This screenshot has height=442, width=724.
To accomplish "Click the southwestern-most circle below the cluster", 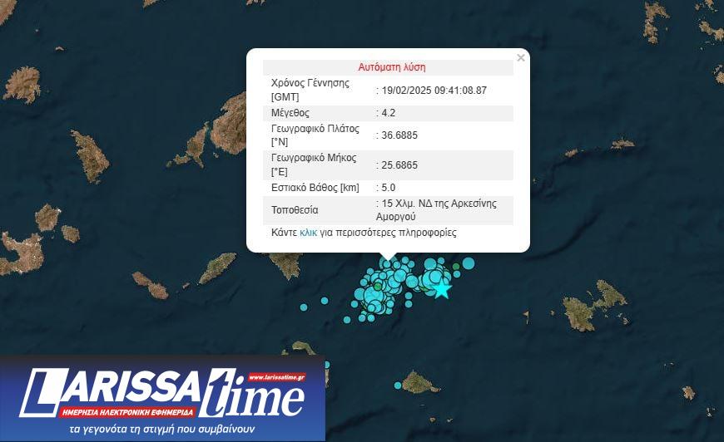I will (347, 320).
